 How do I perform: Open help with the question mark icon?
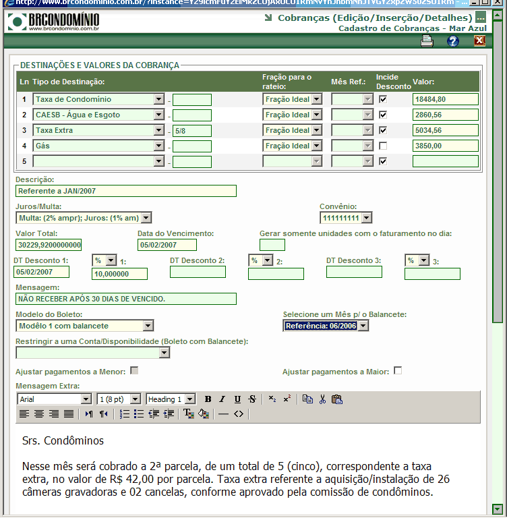tap(453, 41)
